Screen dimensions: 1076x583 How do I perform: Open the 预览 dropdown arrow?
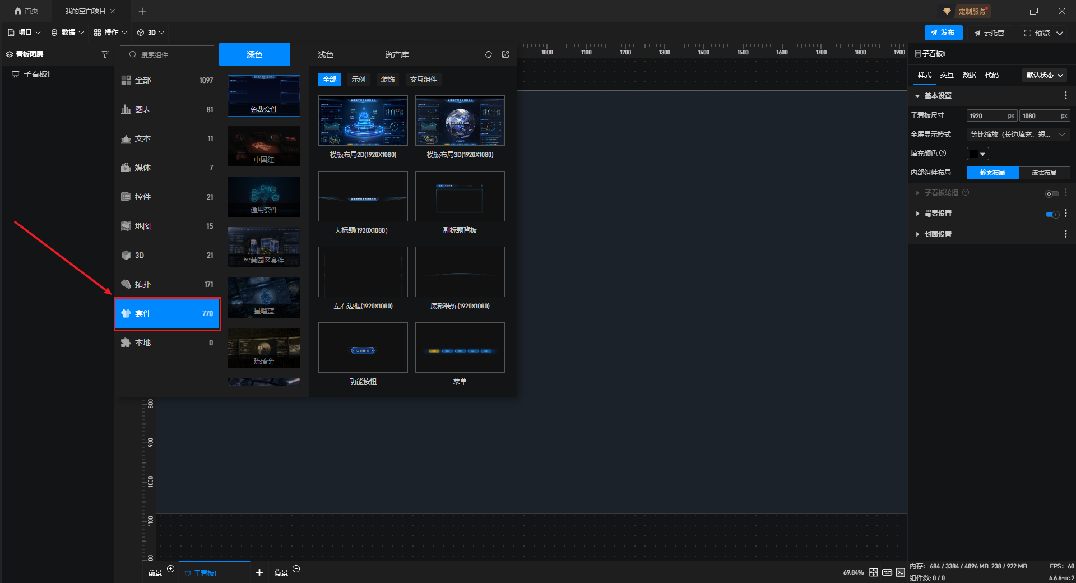(x=1060, y=33)
